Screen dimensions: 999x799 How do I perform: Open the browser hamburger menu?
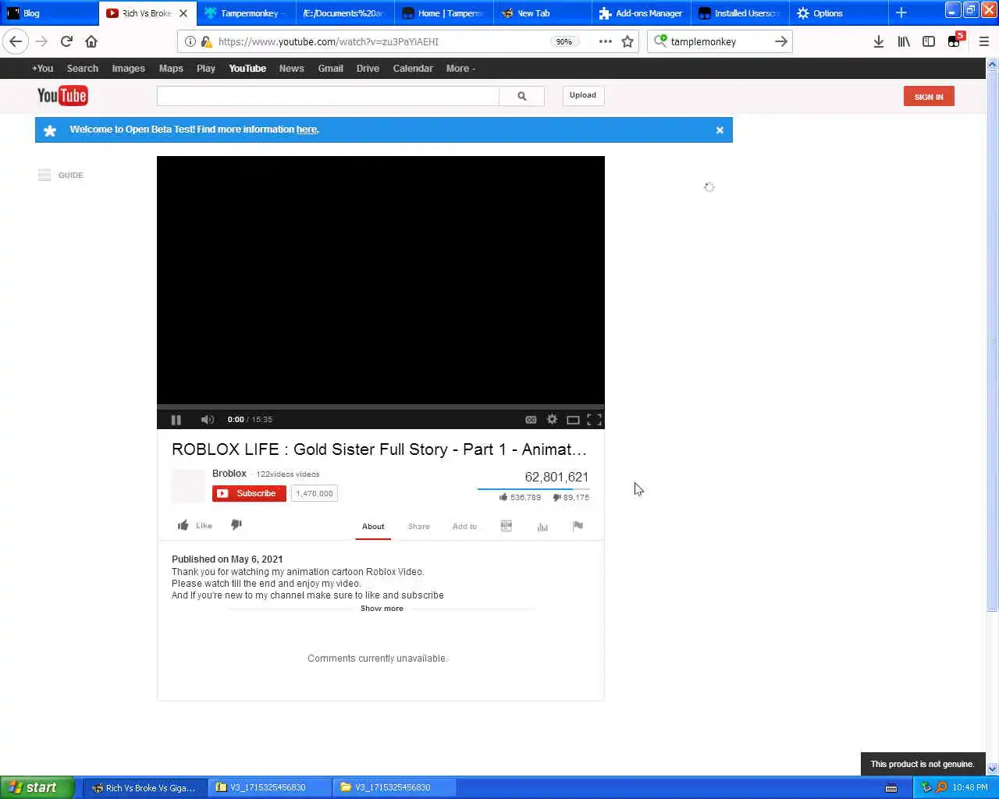[x=983, y=41]
